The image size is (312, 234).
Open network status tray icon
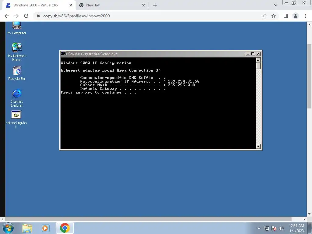(x=266, y=228)
